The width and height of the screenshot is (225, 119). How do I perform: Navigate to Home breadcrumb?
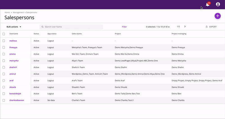[x=7, y=13]
